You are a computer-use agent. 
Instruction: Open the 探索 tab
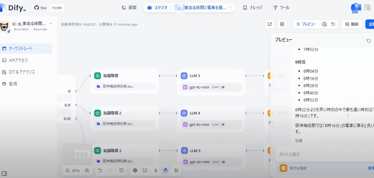point(129,8)
